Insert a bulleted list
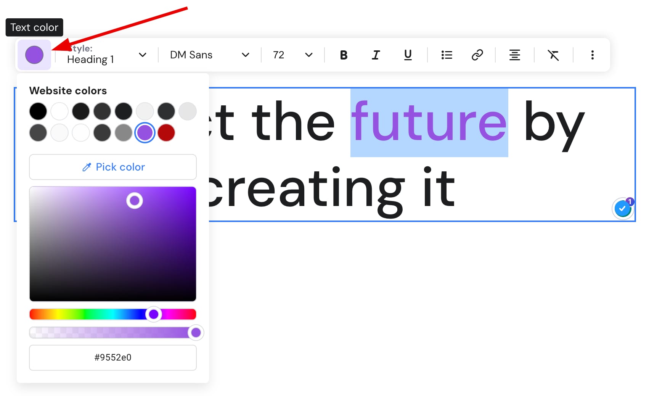Screen dimensions: 649x396 446,55
